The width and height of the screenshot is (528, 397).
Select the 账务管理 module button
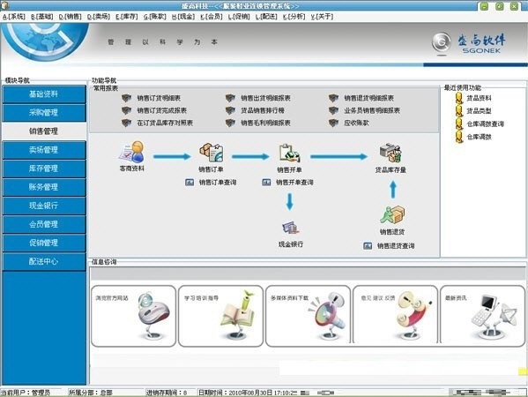(44, 187)
